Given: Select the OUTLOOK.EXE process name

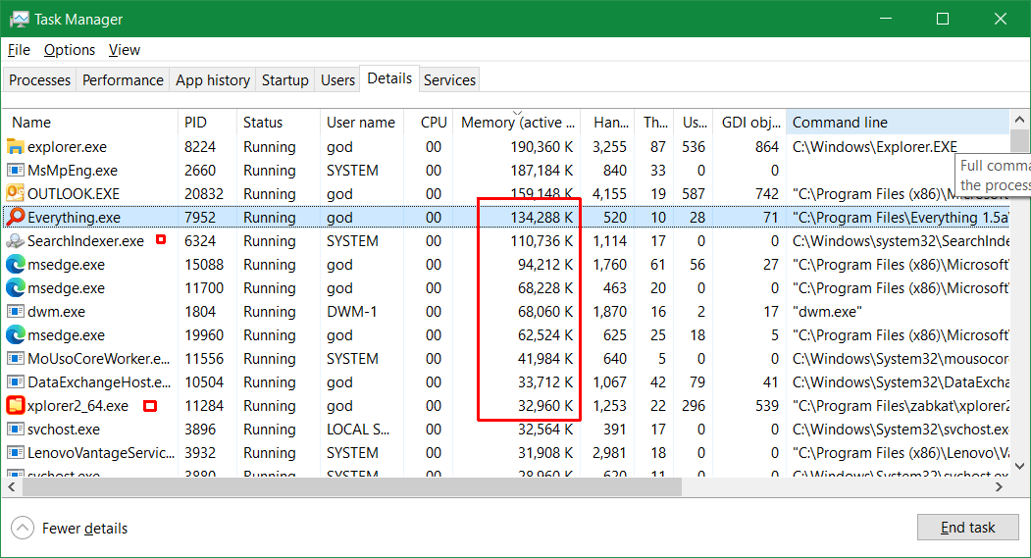Looking at the screenshot, I should point(74,194).
